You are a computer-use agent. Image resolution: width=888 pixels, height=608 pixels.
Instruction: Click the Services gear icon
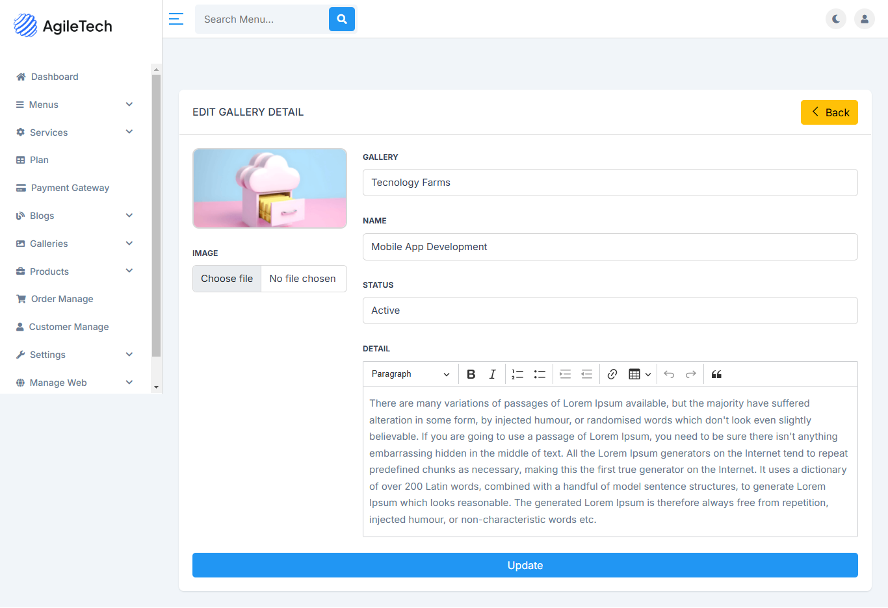tap(20, 132)
